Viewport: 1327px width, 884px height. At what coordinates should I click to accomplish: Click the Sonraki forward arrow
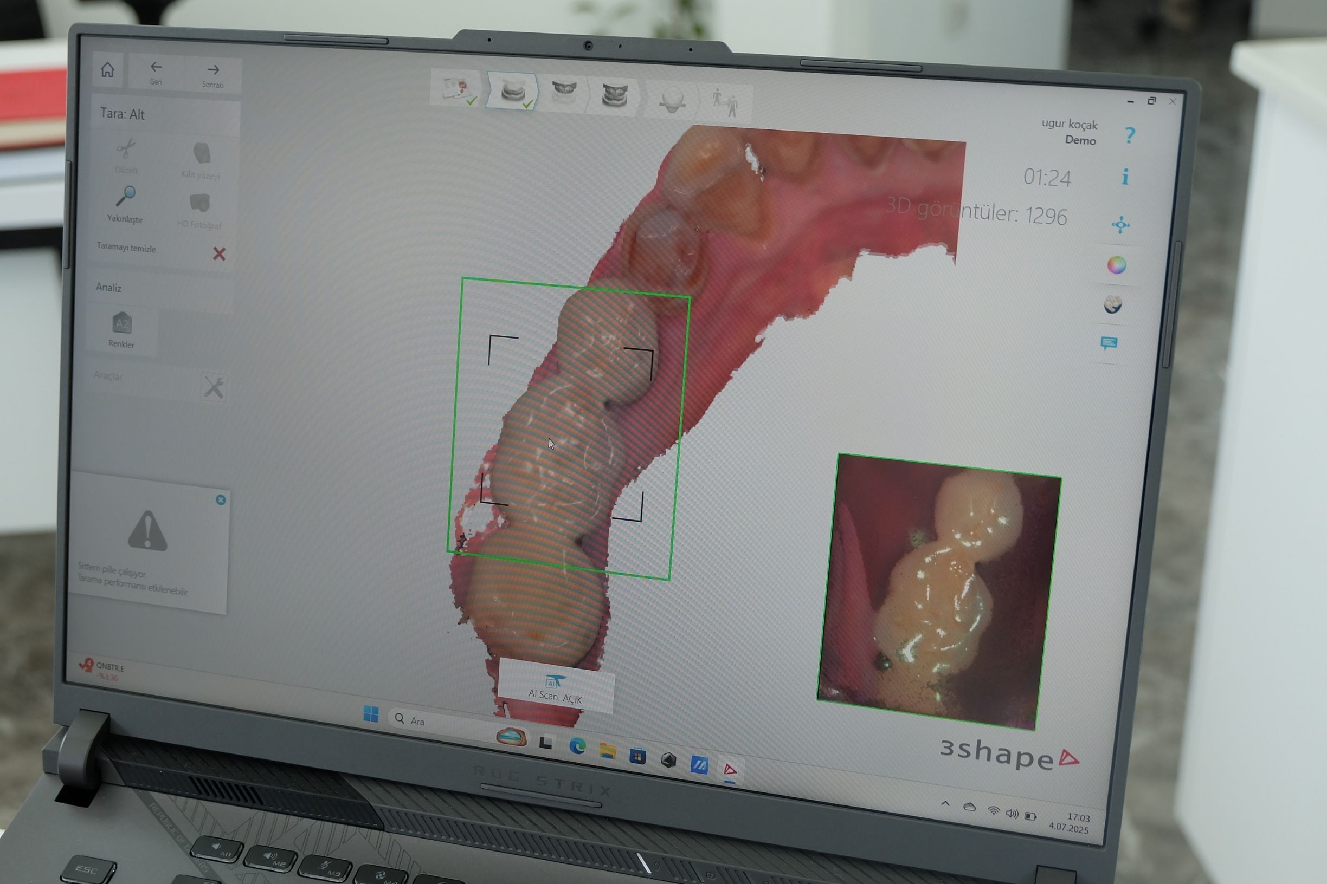click(x=212, y=71)
